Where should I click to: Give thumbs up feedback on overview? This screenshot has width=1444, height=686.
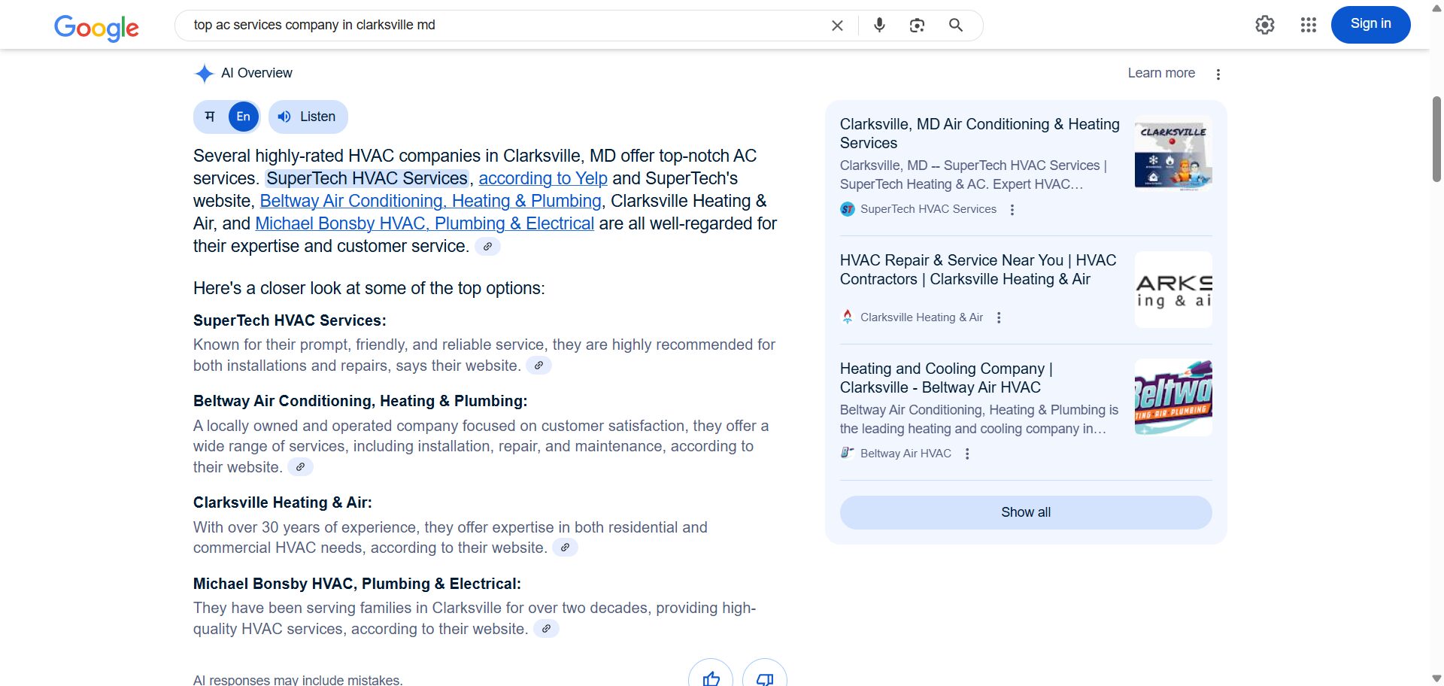point(711,678)
